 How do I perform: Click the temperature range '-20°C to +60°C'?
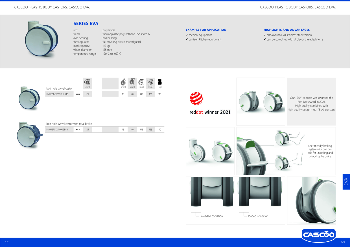[112, 54]
